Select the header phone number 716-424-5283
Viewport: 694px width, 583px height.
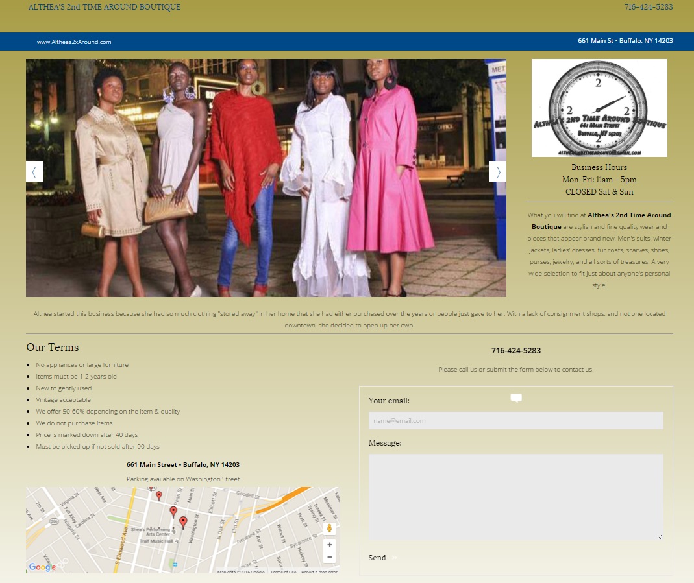[x=649, y=7]
